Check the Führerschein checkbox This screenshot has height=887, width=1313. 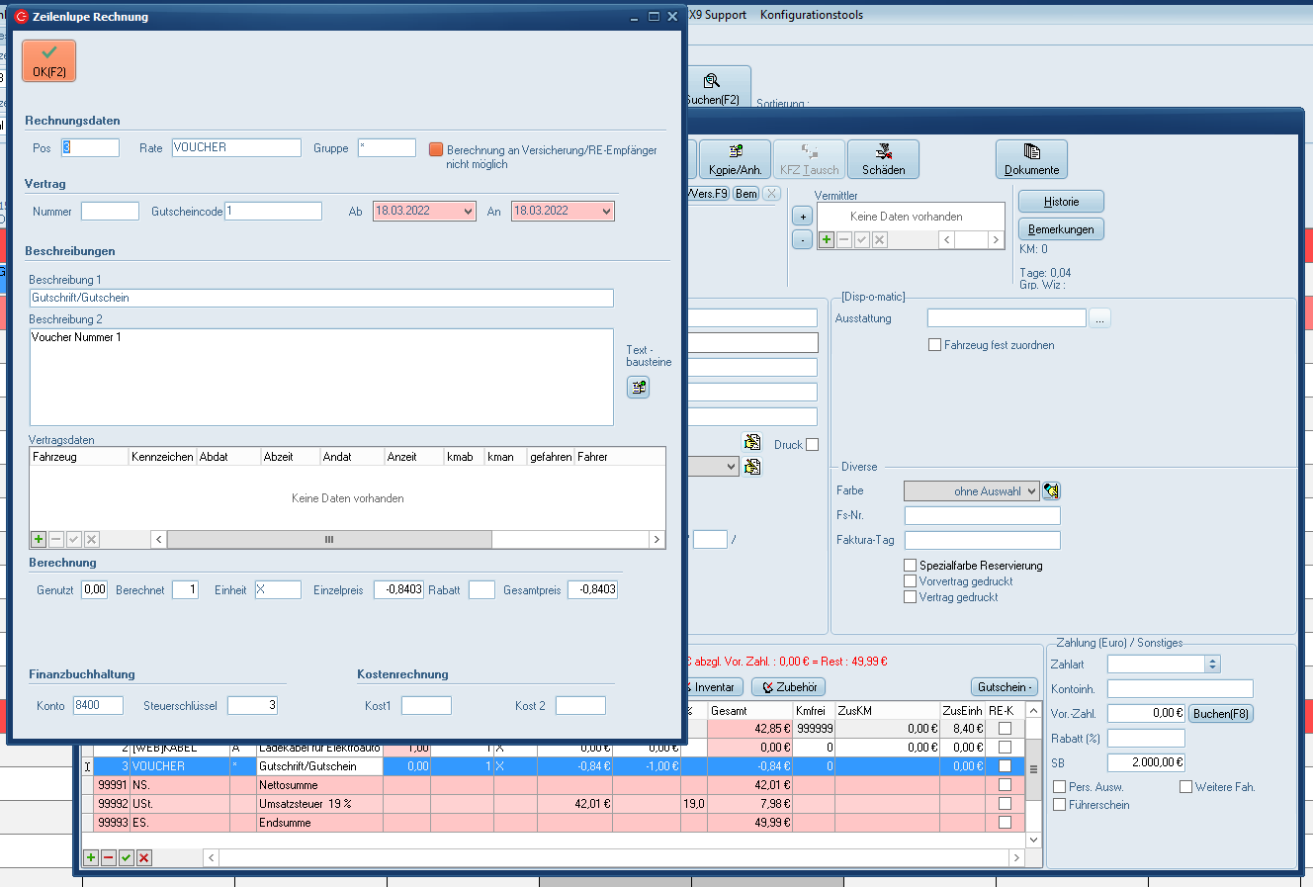click(x=1060, y=805)
